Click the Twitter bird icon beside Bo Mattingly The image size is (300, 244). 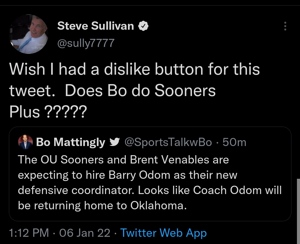115,142
